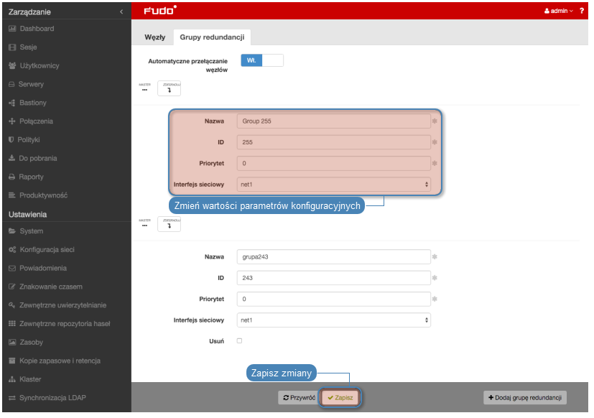Click the Zdegraduj button for Group 255
Viewport: 594px width, 418px height.
[170, 88]
